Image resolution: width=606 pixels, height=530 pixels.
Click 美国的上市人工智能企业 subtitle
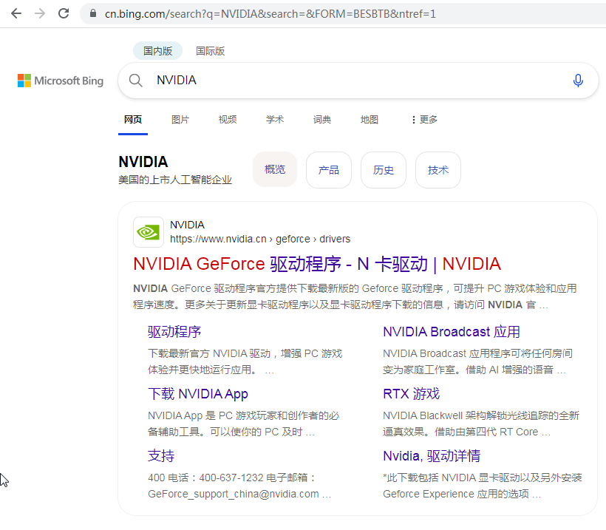pyautogui.click(x=175, y=180)
